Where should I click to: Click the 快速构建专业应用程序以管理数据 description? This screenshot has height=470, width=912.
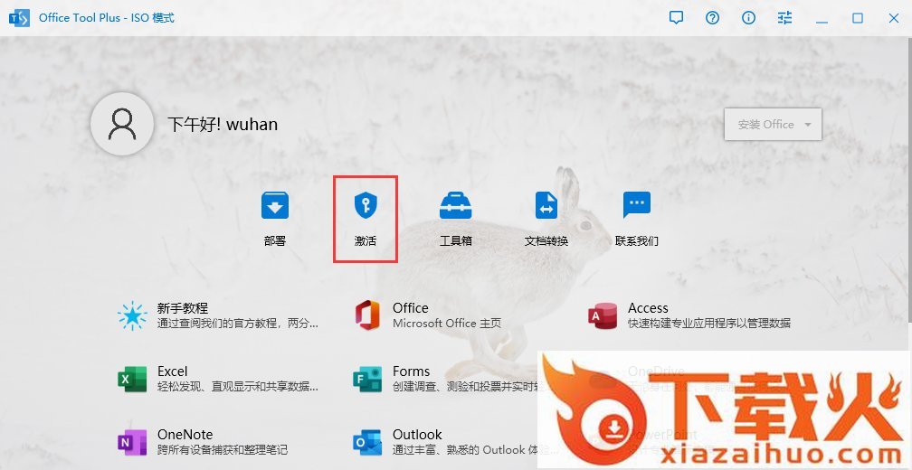[709, 323]
